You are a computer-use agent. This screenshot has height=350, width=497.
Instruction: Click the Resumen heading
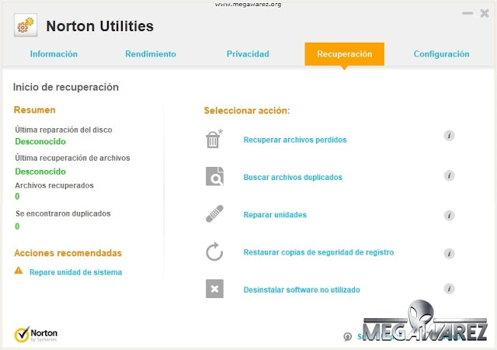[x=34, y=110]
